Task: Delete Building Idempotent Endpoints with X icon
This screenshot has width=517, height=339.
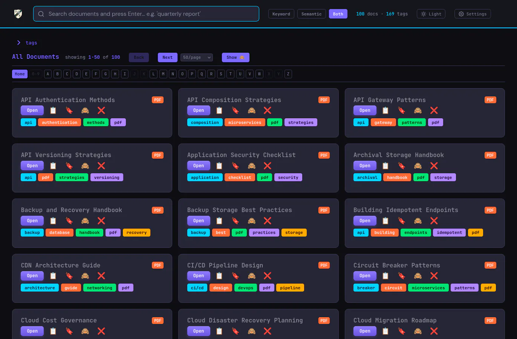Action: point(434,221)
